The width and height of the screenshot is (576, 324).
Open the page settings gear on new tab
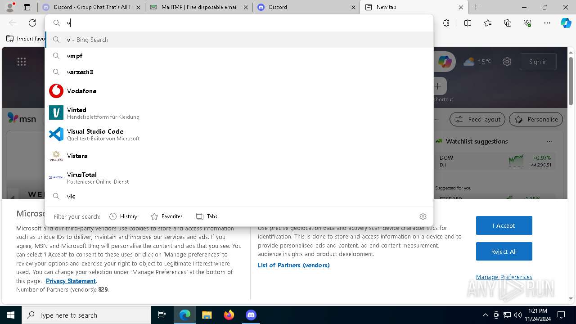click(x=507, y=62)
